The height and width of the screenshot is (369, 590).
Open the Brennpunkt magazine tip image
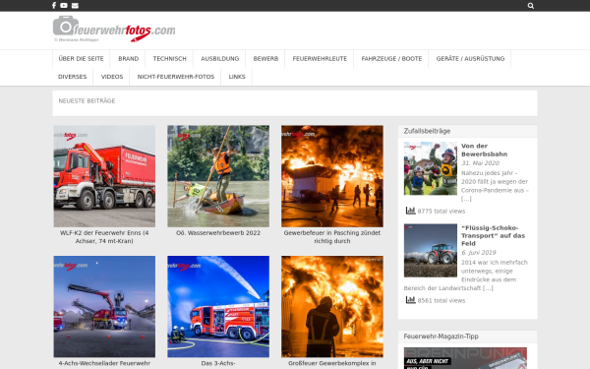coord(465,358)
